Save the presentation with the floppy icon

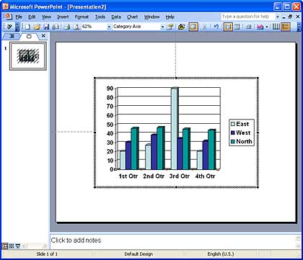click(x=46, y=27)
